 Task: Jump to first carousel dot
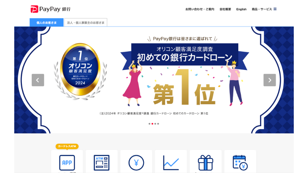pyautogui.click(x=149, y=124)
